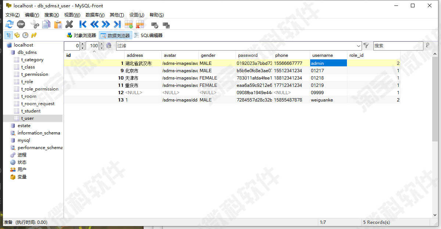Toggle the navigator tree view icon
This screenshot has height=229, width=441.
8,35
